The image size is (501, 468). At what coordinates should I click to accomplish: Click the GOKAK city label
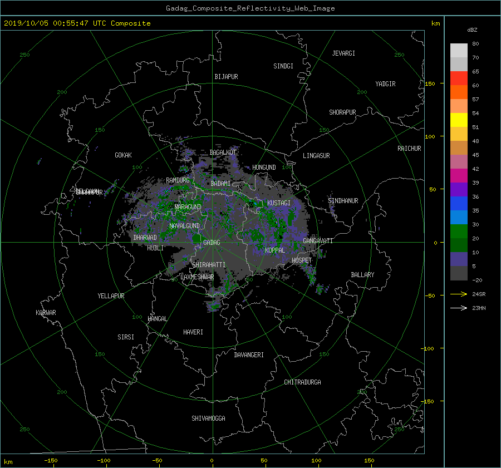click(123, 155)
